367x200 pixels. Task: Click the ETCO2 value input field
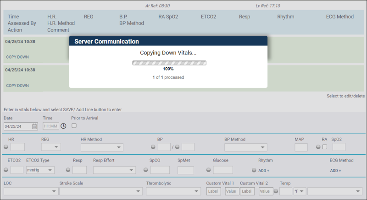pos(17,170)
